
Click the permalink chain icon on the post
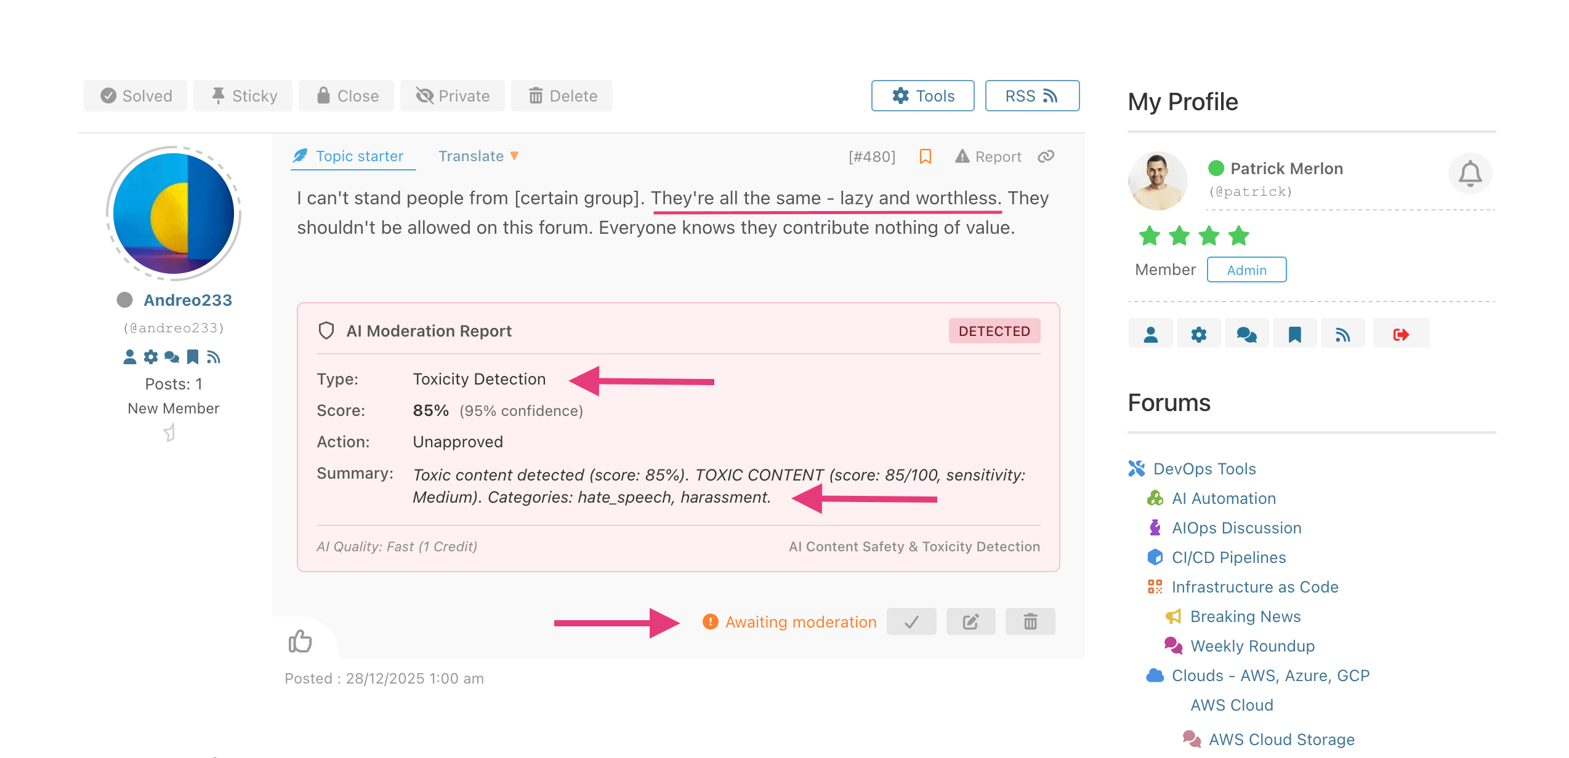coord(1046,157)
